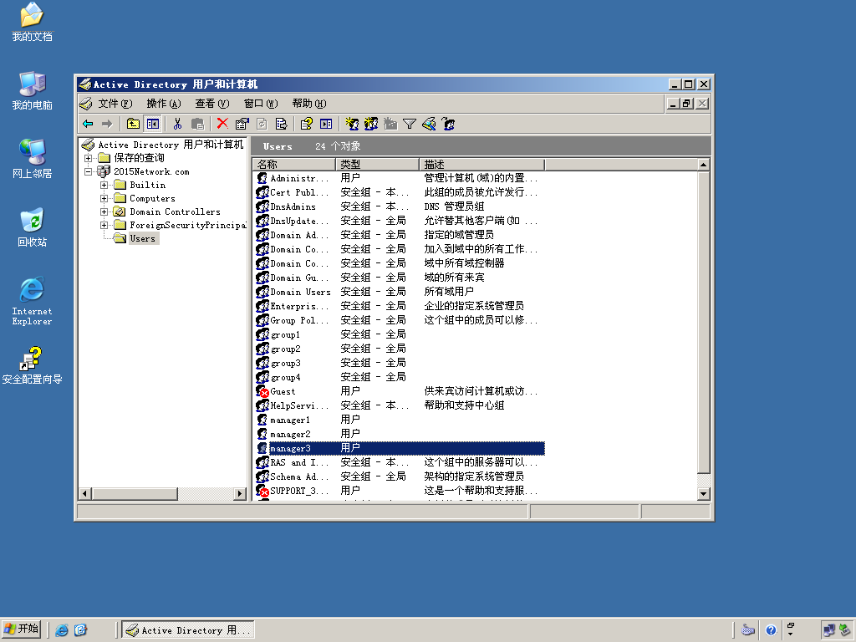
Task: Open the 文件(F) menu
Action: [x=115, y=103]
